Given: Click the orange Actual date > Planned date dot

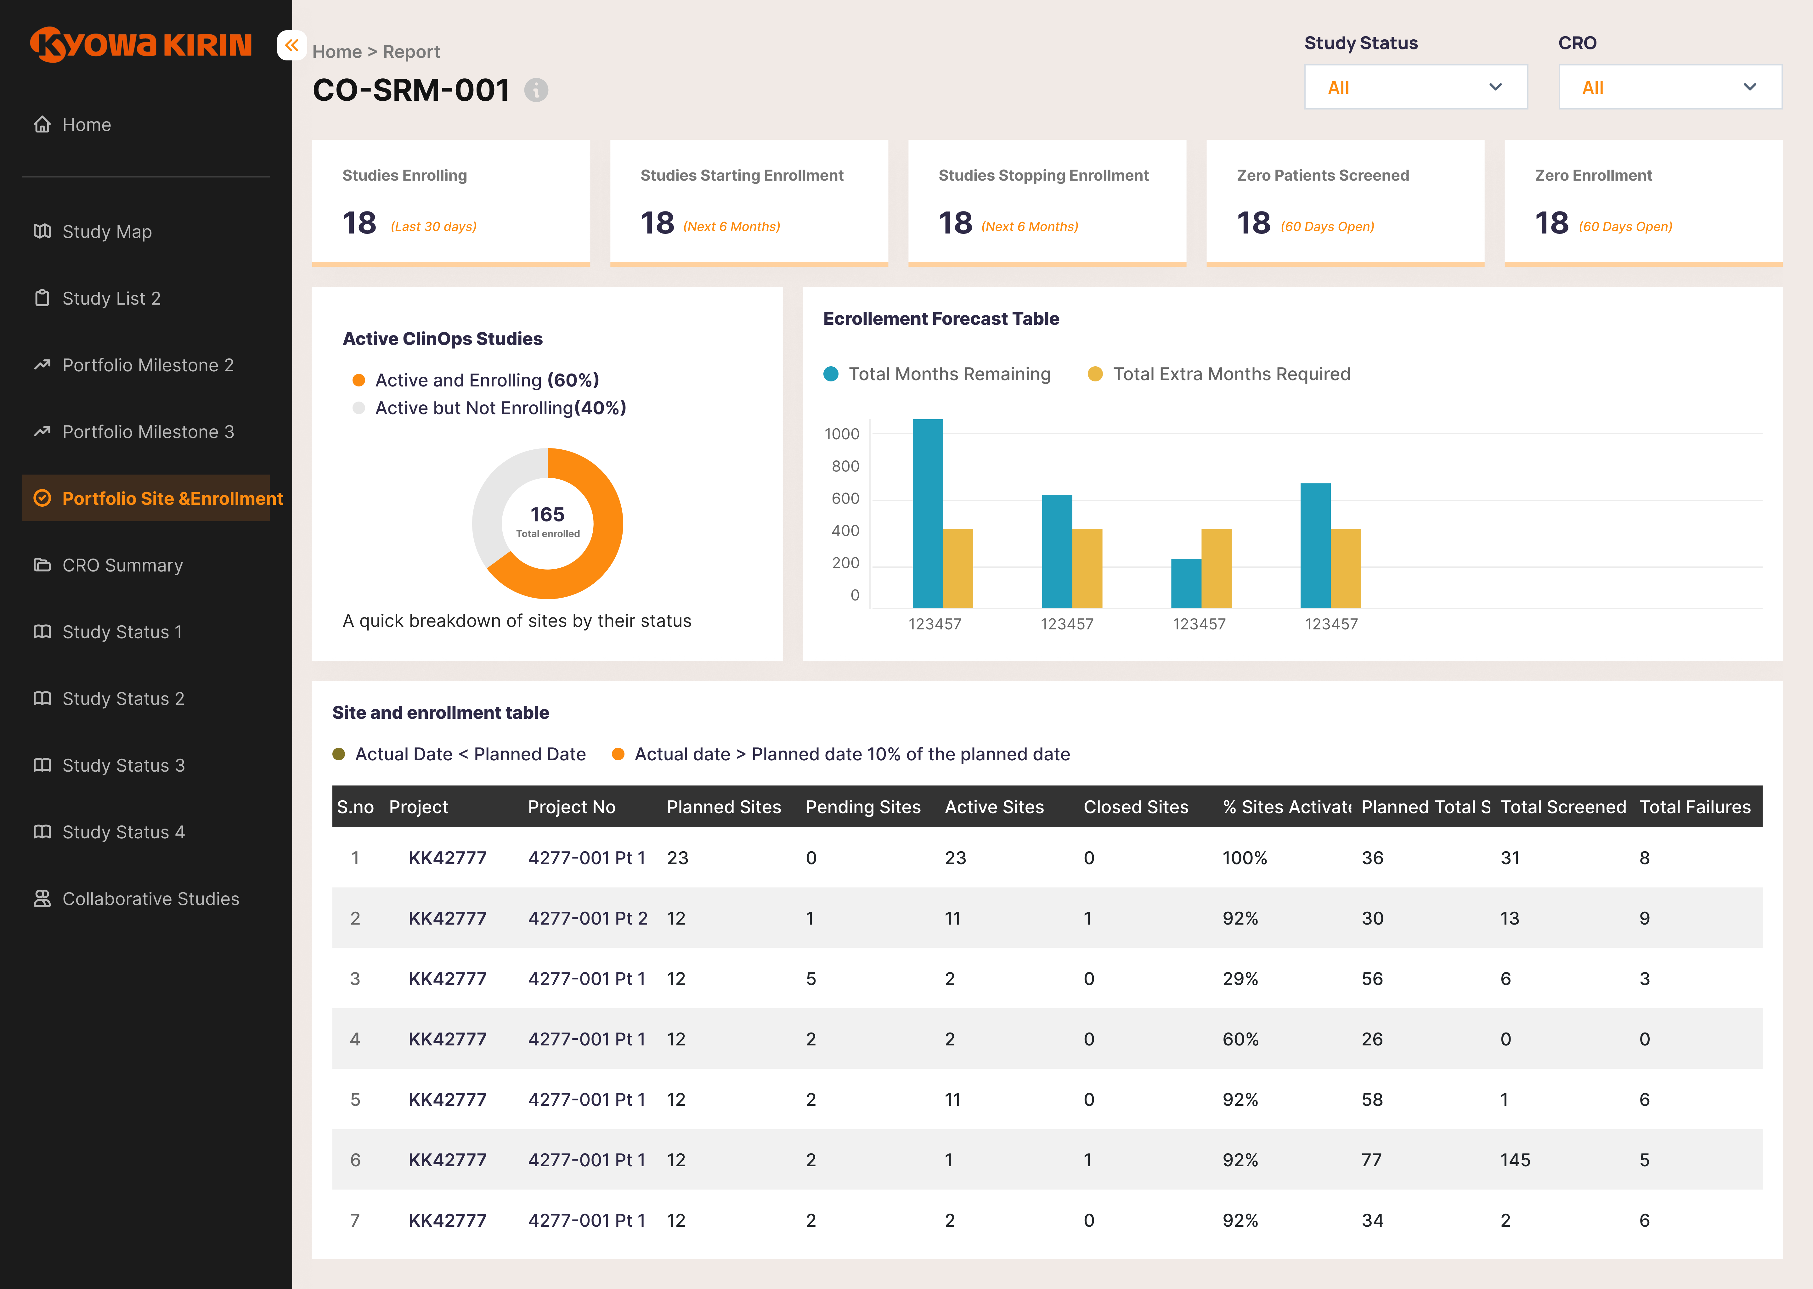Looking at the screenshot, I should click(618, 754).
